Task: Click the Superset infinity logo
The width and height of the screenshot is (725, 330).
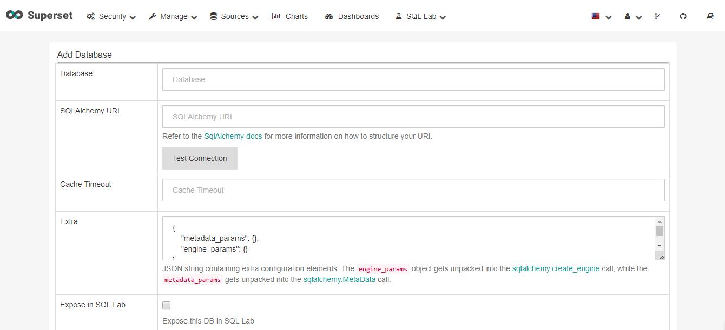Action: click(x=14, y=15)
